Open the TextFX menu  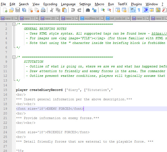pos(122,4)
